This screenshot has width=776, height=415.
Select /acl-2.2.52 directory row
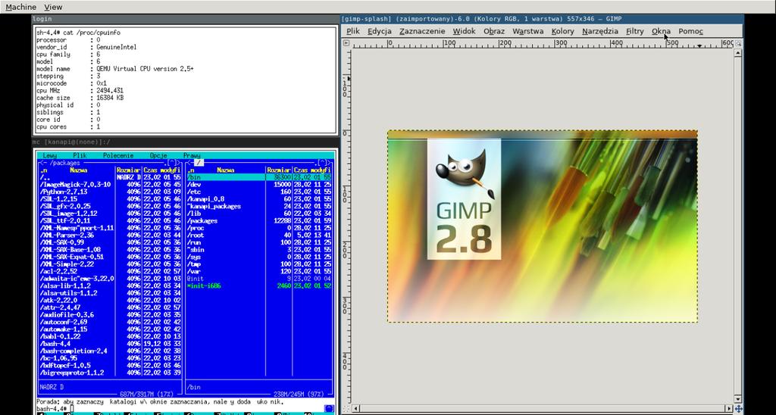110,271
